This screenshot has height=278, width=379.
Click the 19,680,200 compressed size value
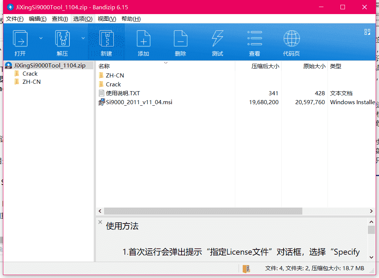point(264,102)
